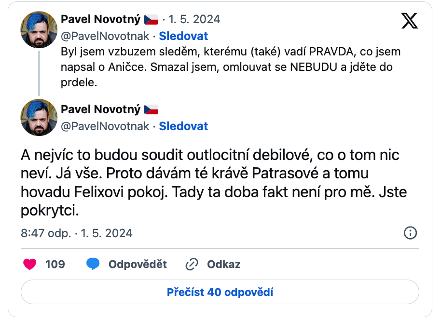441x322 pixels.
Task: Open the @PavelNovotnak handle in the parent tweet
Action: [x=105, y=36]
